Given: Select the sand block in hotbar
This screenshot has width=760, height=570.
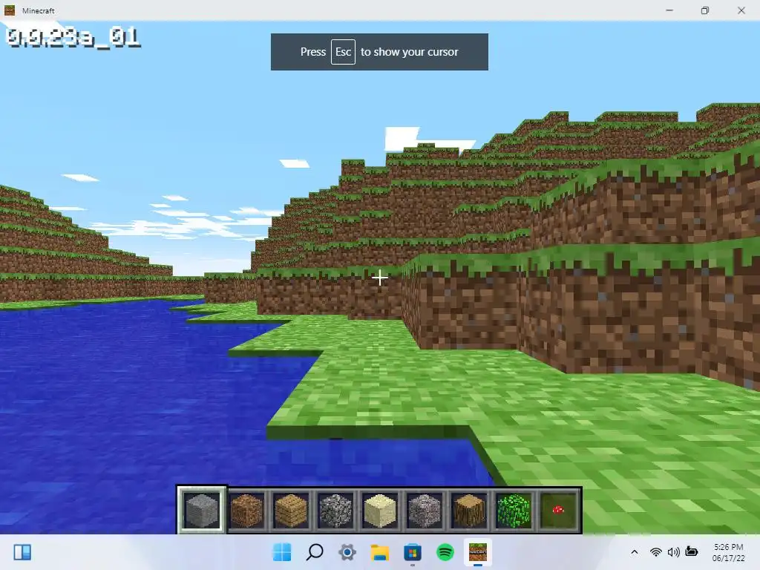Looking at the screenshot, I should click(x=380, y=511).
